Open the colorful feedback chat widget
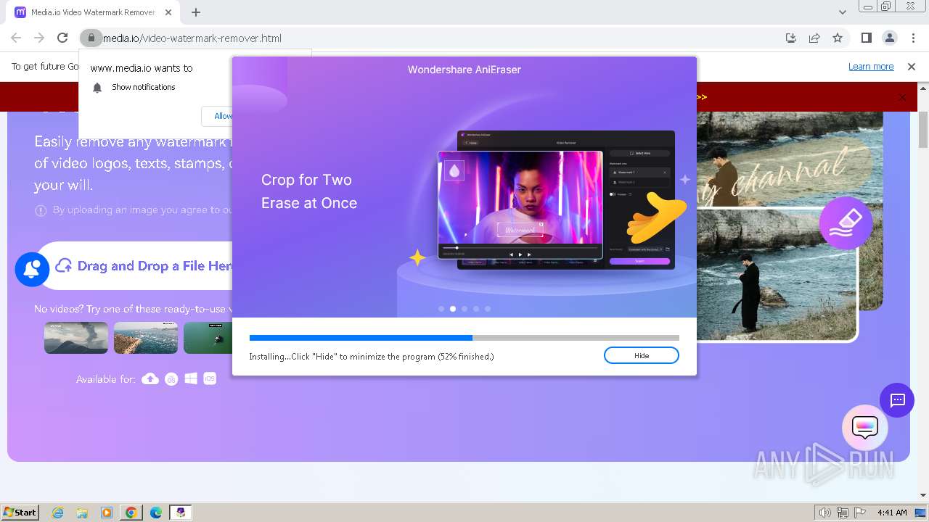Viewport: 929px width, 522px height. [x=865, y=428]
